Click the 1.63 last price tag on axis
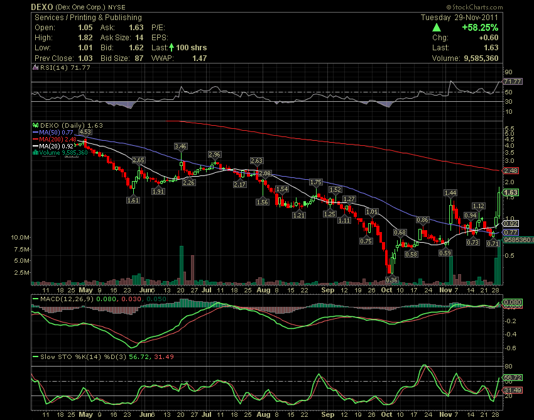 pos(511,192)
